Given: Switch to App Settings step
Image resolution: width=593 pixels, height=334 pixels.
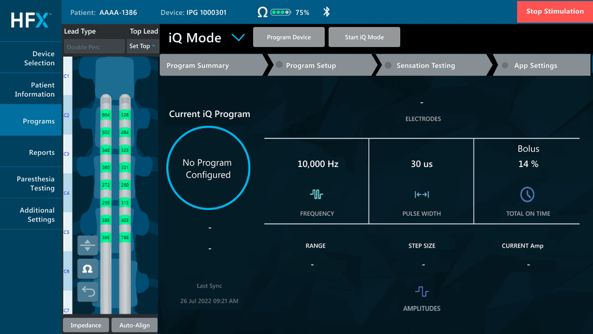Looking at the screenshot, I should coord(543,65).
